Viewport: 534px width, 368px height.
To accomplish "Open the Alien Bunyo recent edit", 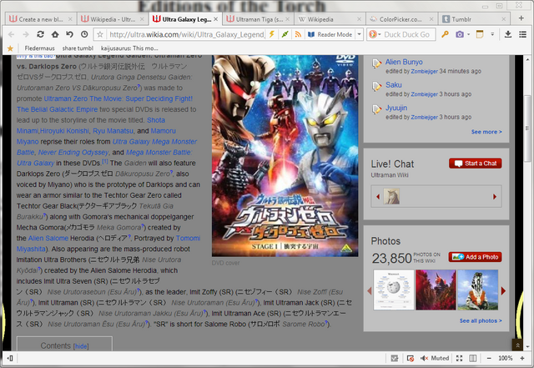I will 404,62.
